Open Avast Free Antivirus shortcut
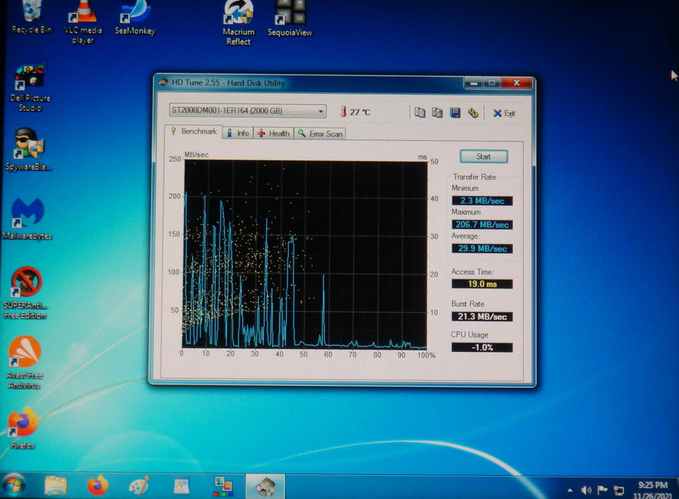This screenshot has height=499, width=679. point(24,362)
